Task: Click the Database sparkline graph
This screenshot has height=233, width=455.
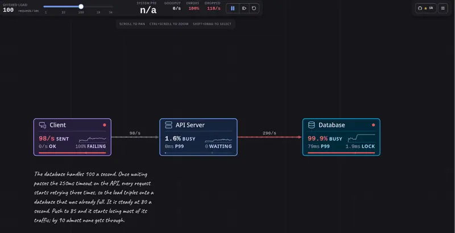Action: click(361, 138)
